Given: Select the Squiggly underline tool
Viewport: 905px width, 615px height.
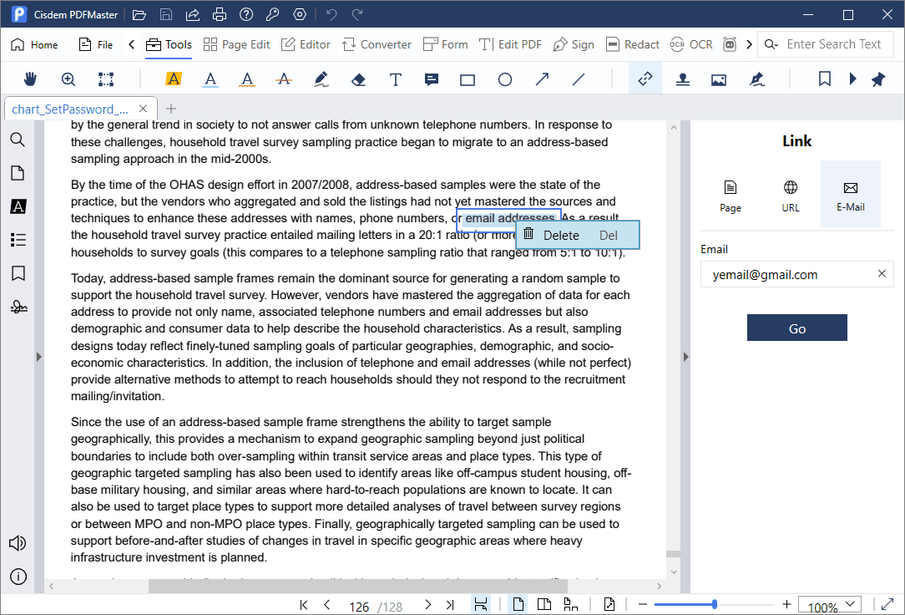Looking at the screenshot, I should pyautogui.click(x=247, y=79).
